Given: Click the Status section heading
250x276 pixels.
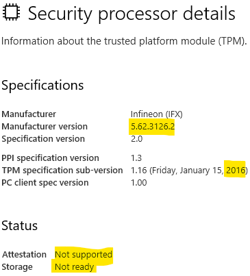Looking at the screenshot, I should pyautogui.click(x=20, y=225).
